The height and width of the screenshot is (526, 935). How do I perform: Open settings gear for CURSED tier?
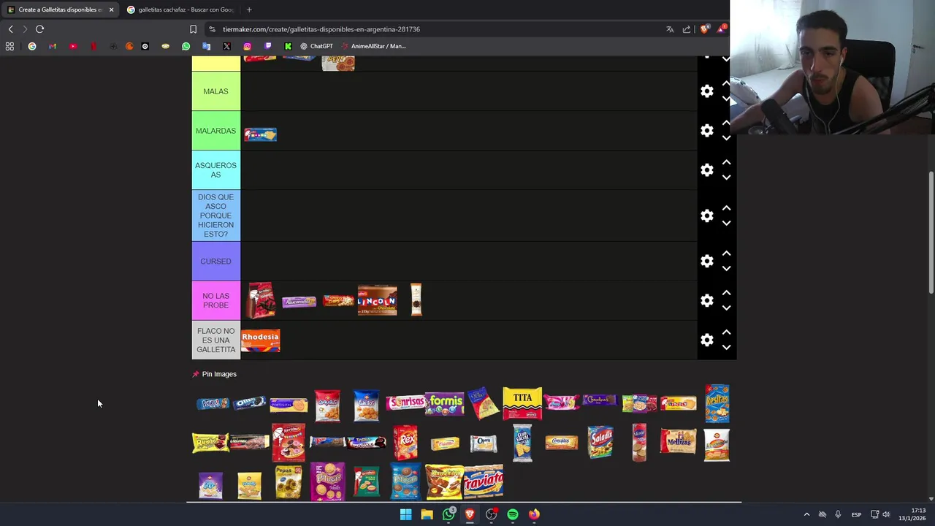tap(706, 262)
